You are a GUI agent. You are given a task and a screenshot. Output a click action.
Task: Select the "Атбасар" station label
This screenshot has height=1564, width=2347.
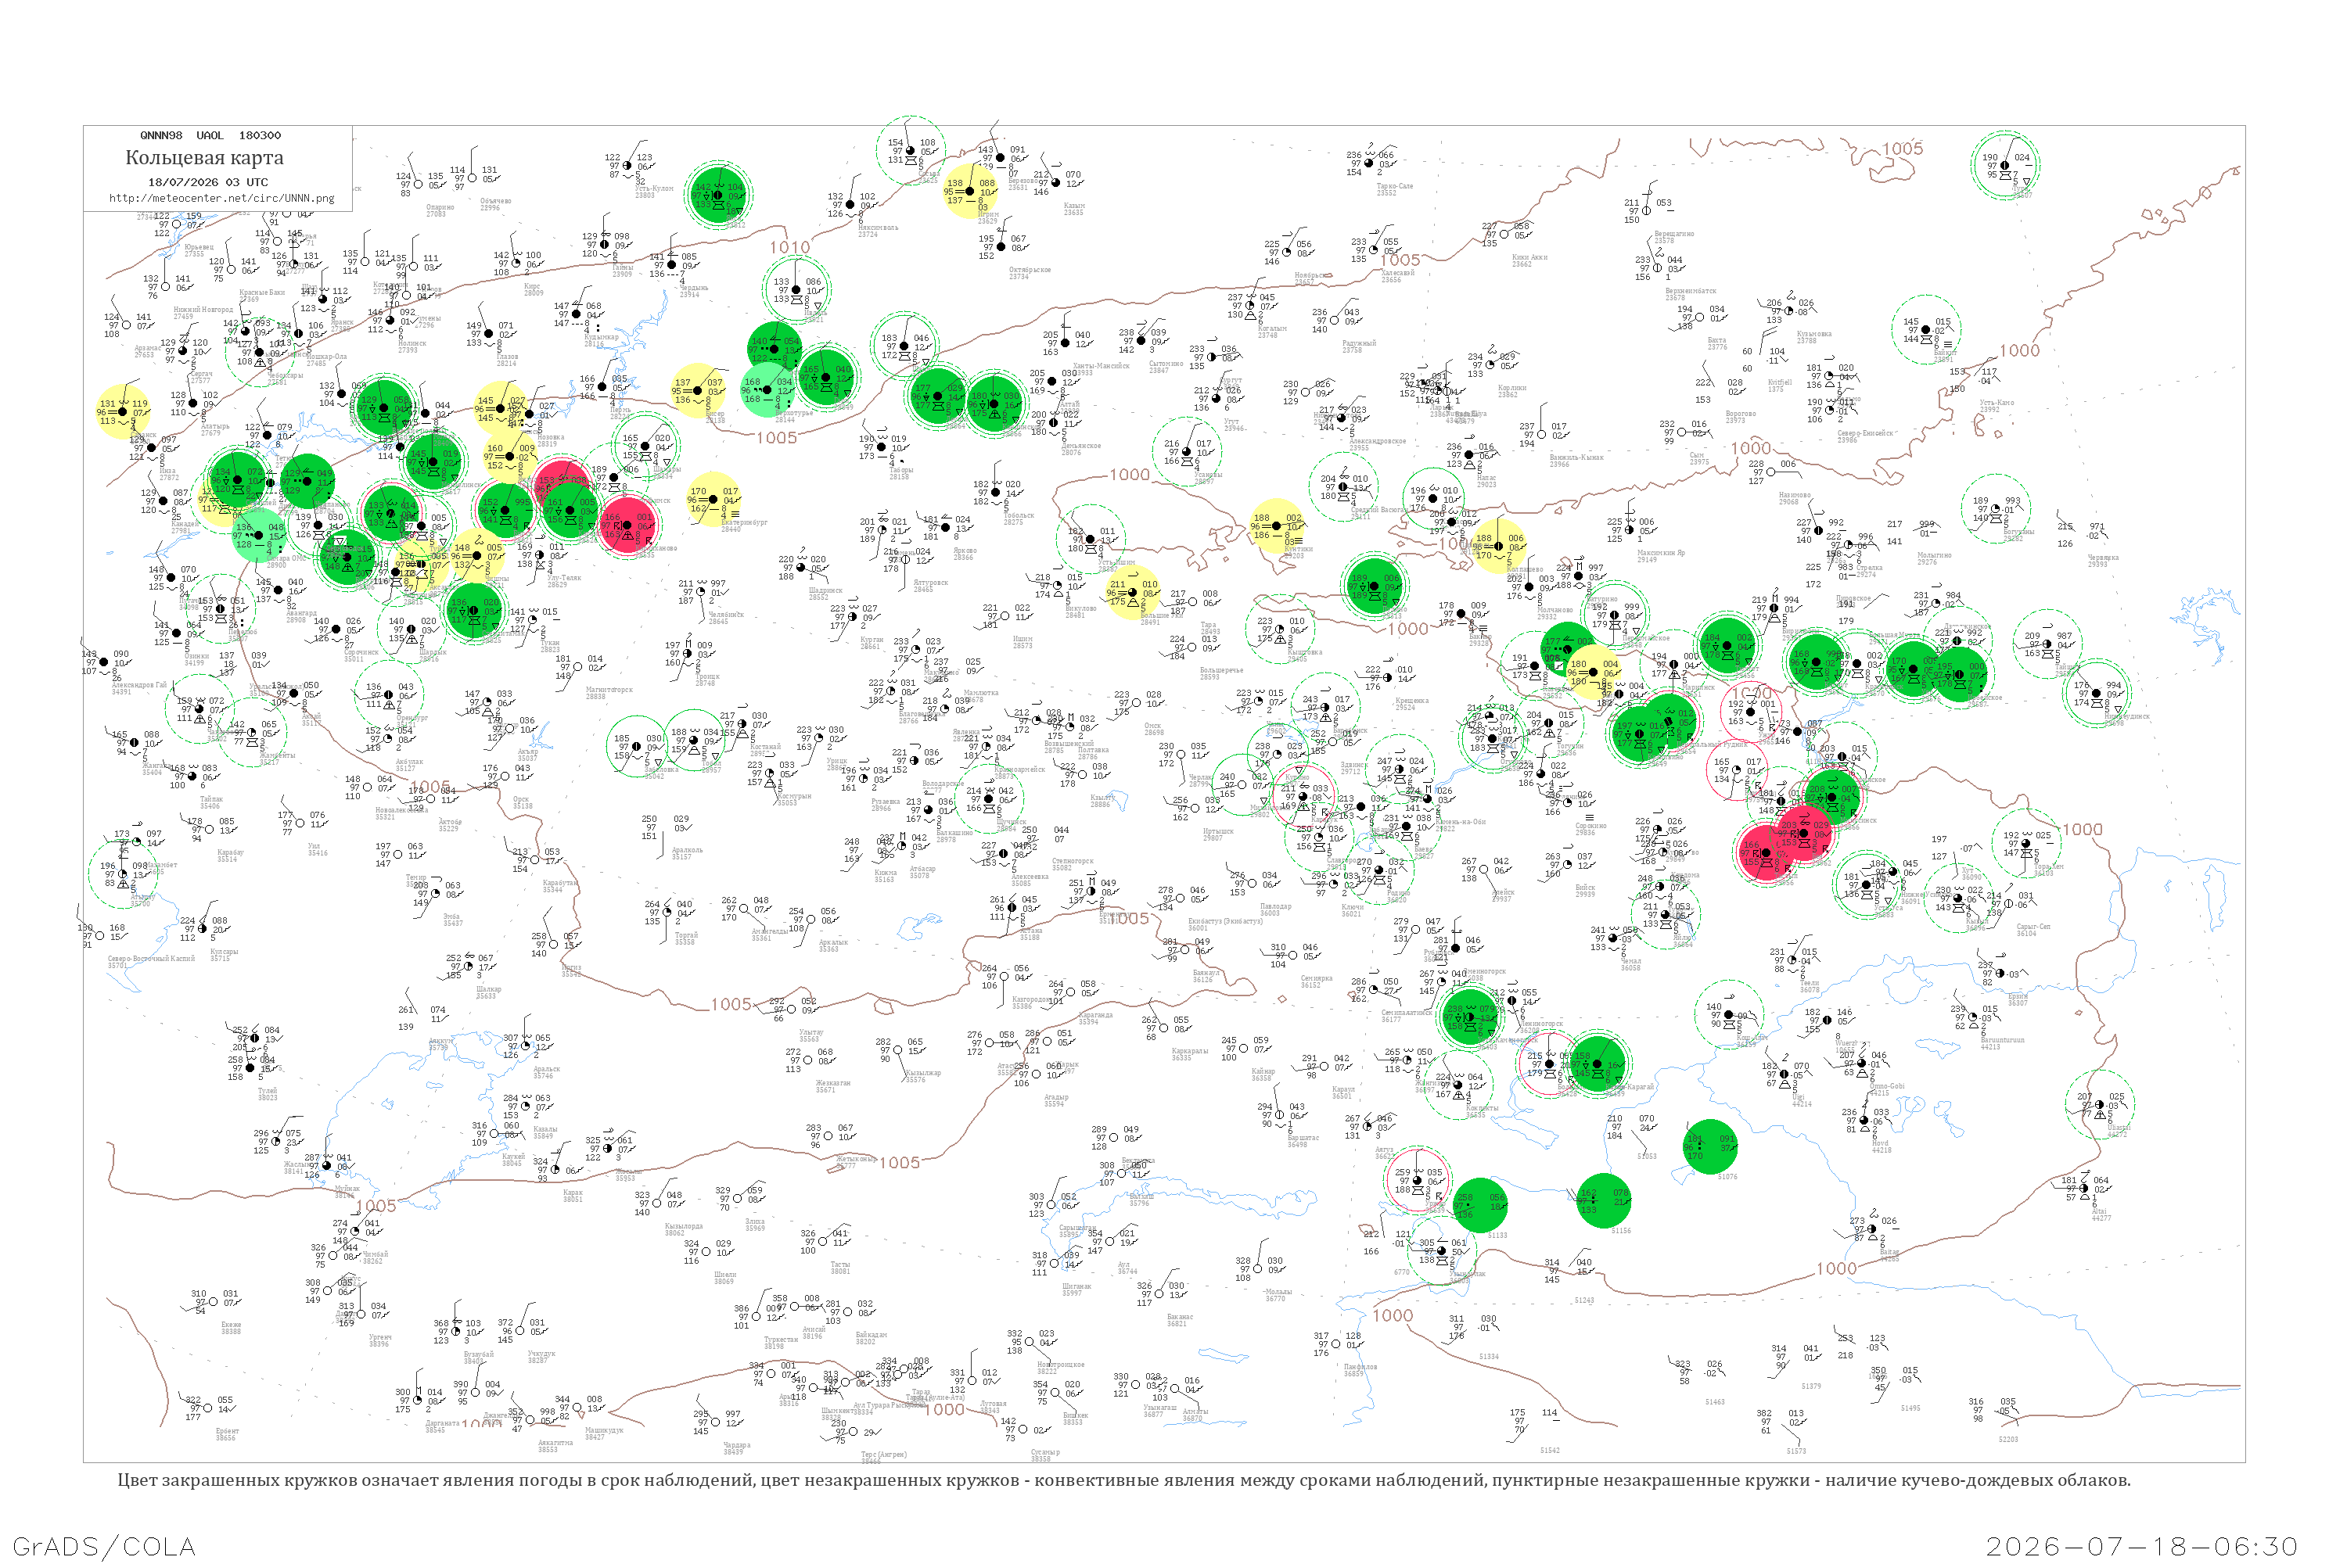pos(922,869)
